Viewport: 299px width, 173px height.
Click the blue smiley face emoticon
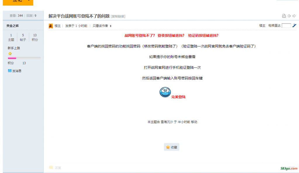pos(165,92)
